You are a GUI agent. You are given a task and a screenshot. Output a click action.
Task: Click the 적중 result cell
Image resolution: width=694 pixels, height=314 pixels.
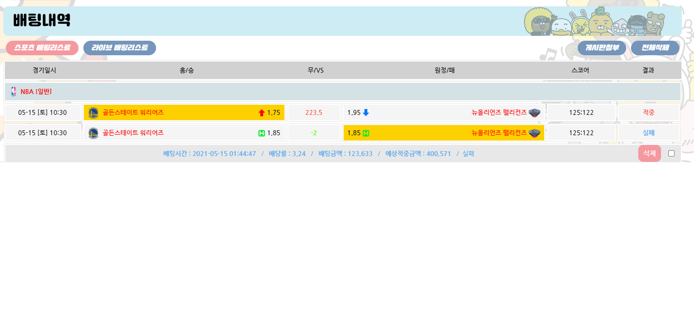[648, 112]
